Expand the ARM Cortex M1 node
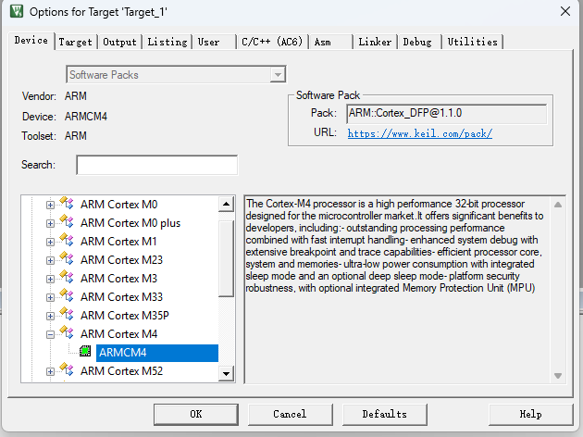This screenshot has width=583, height=437. (50, 243)
